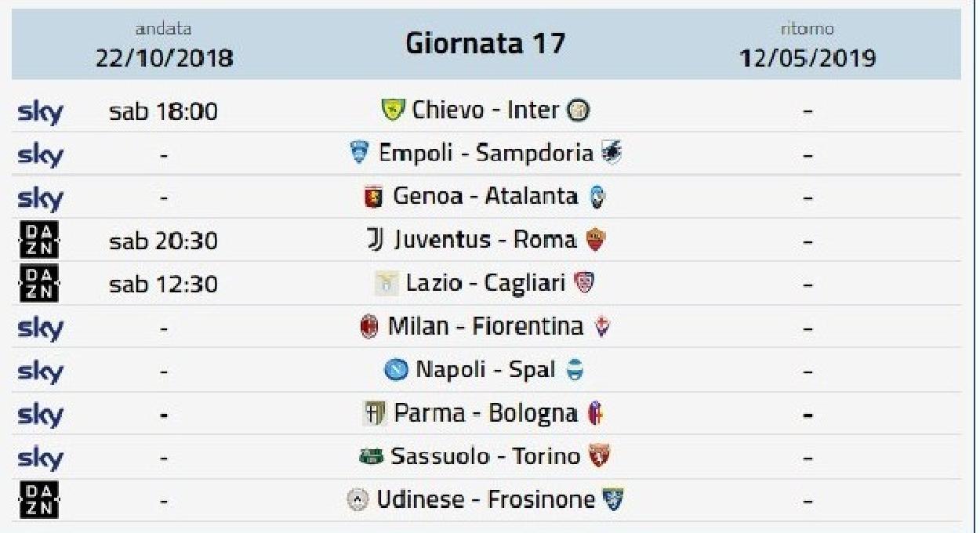The width and height of the screenshot is (980, 533).
Task: Open the Lazio - Cagliari match
Action: click(485, 283)
